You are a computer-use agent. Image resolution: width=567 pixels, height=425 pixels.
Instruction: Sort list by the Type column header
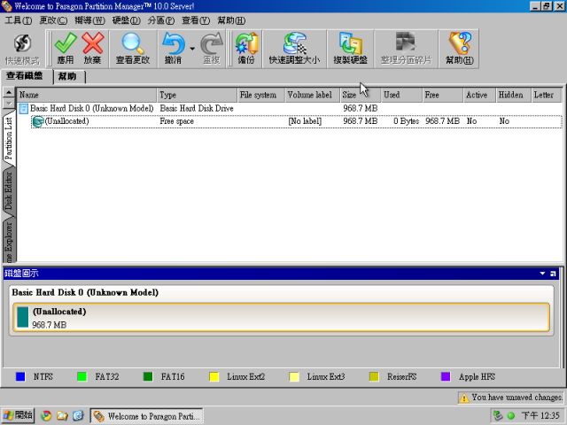(x=197, y=95)
